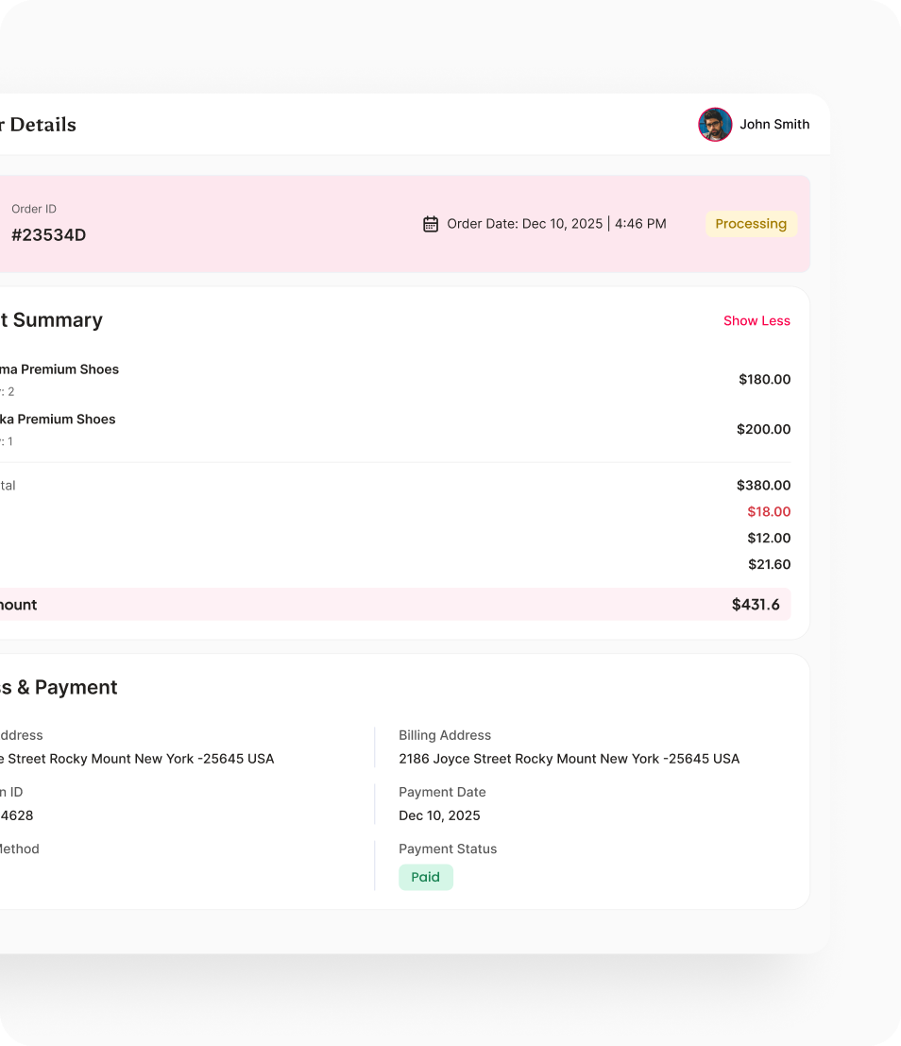901x1046 pixels.
Task: Click the $380.00 subtotal value
Action: (763, 485)
